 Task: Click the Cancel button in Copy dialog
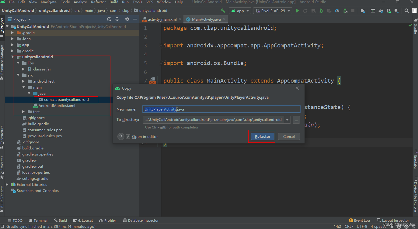[289, 136]
